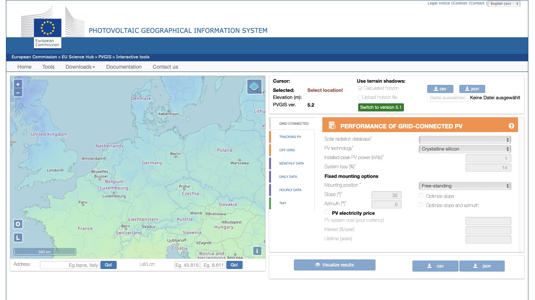
Task: Open Contact us in navigation bar
Action: point(165,67)
